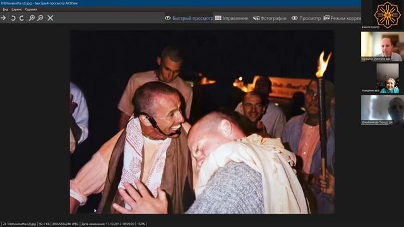404x227 pixels.
Task: Select the Кришна Мангала дас video tile
Action: (x=383, y=46)
